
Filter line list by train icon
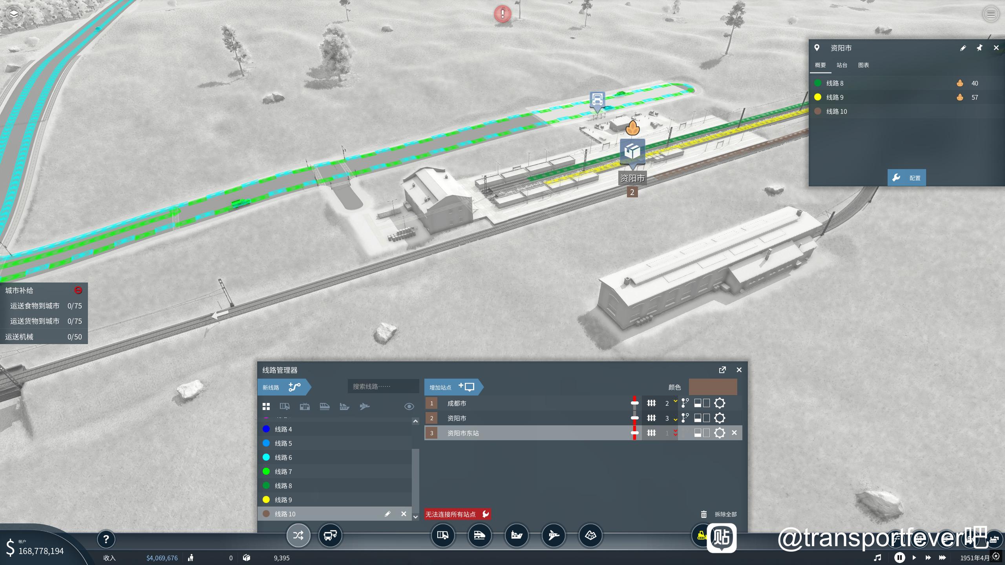325,406
